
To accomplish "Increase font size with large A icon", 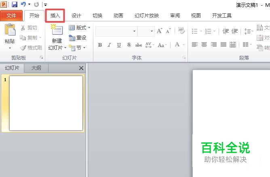I will [159, 31].
